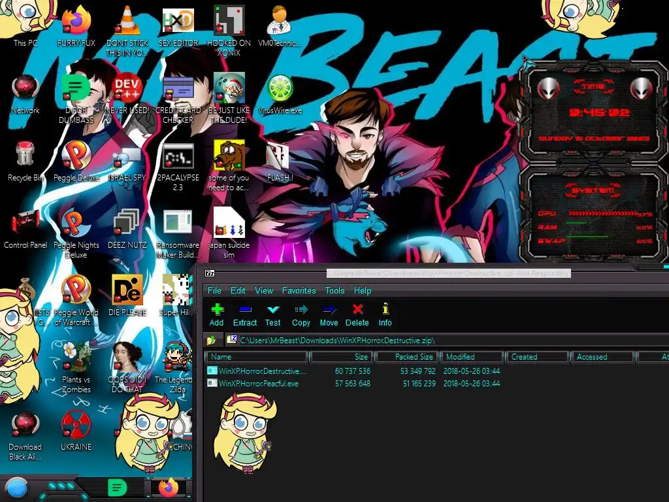Open the Edit menu in 7-Zip
Screen dimensions: 669x502
[x=238, y=291]
